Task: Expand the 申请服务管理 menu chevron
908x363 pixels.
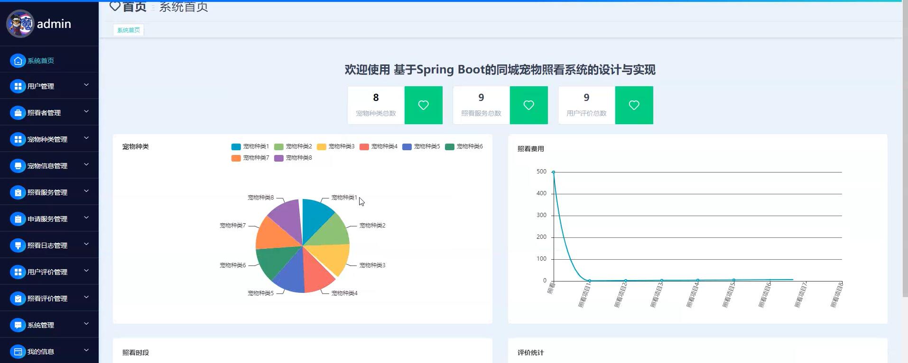Action: [x=86, y=218]
